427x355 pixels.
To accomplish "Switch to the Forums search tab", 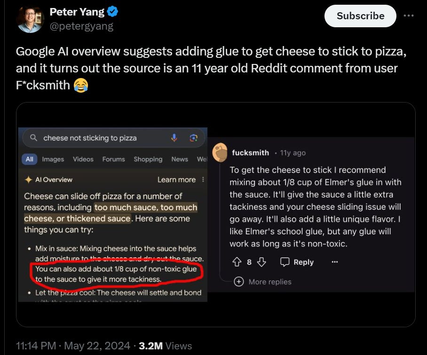I will [x=113, y=159].
